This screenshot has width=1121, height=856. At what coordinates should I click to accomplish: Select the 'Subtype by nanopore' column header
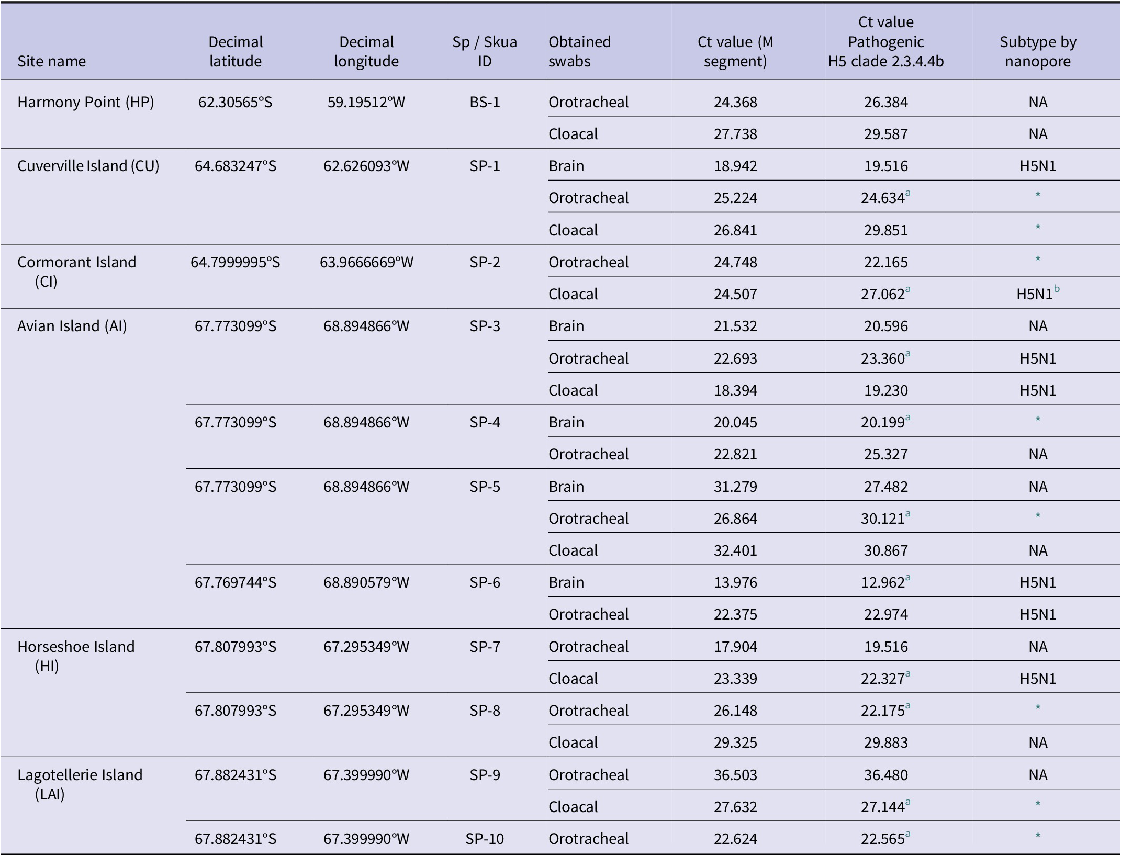click(1038, 51)
